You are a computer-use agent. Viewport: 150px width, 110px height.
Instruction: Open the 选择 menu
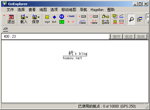21,10
